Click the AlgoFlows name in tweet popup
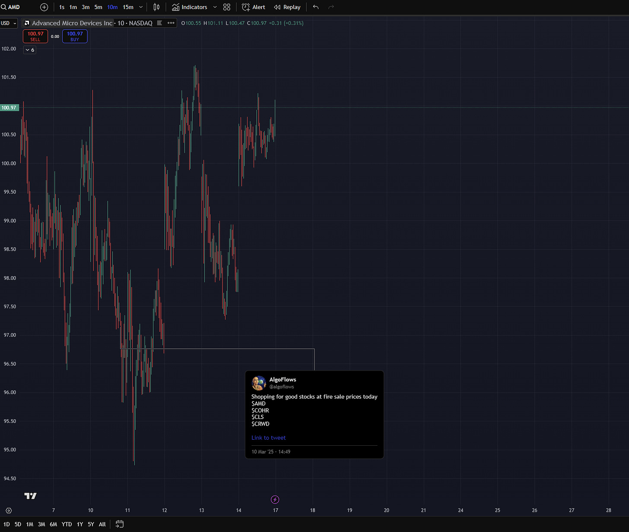This screenshot has width=629, height=532. [x=283, y=379]
